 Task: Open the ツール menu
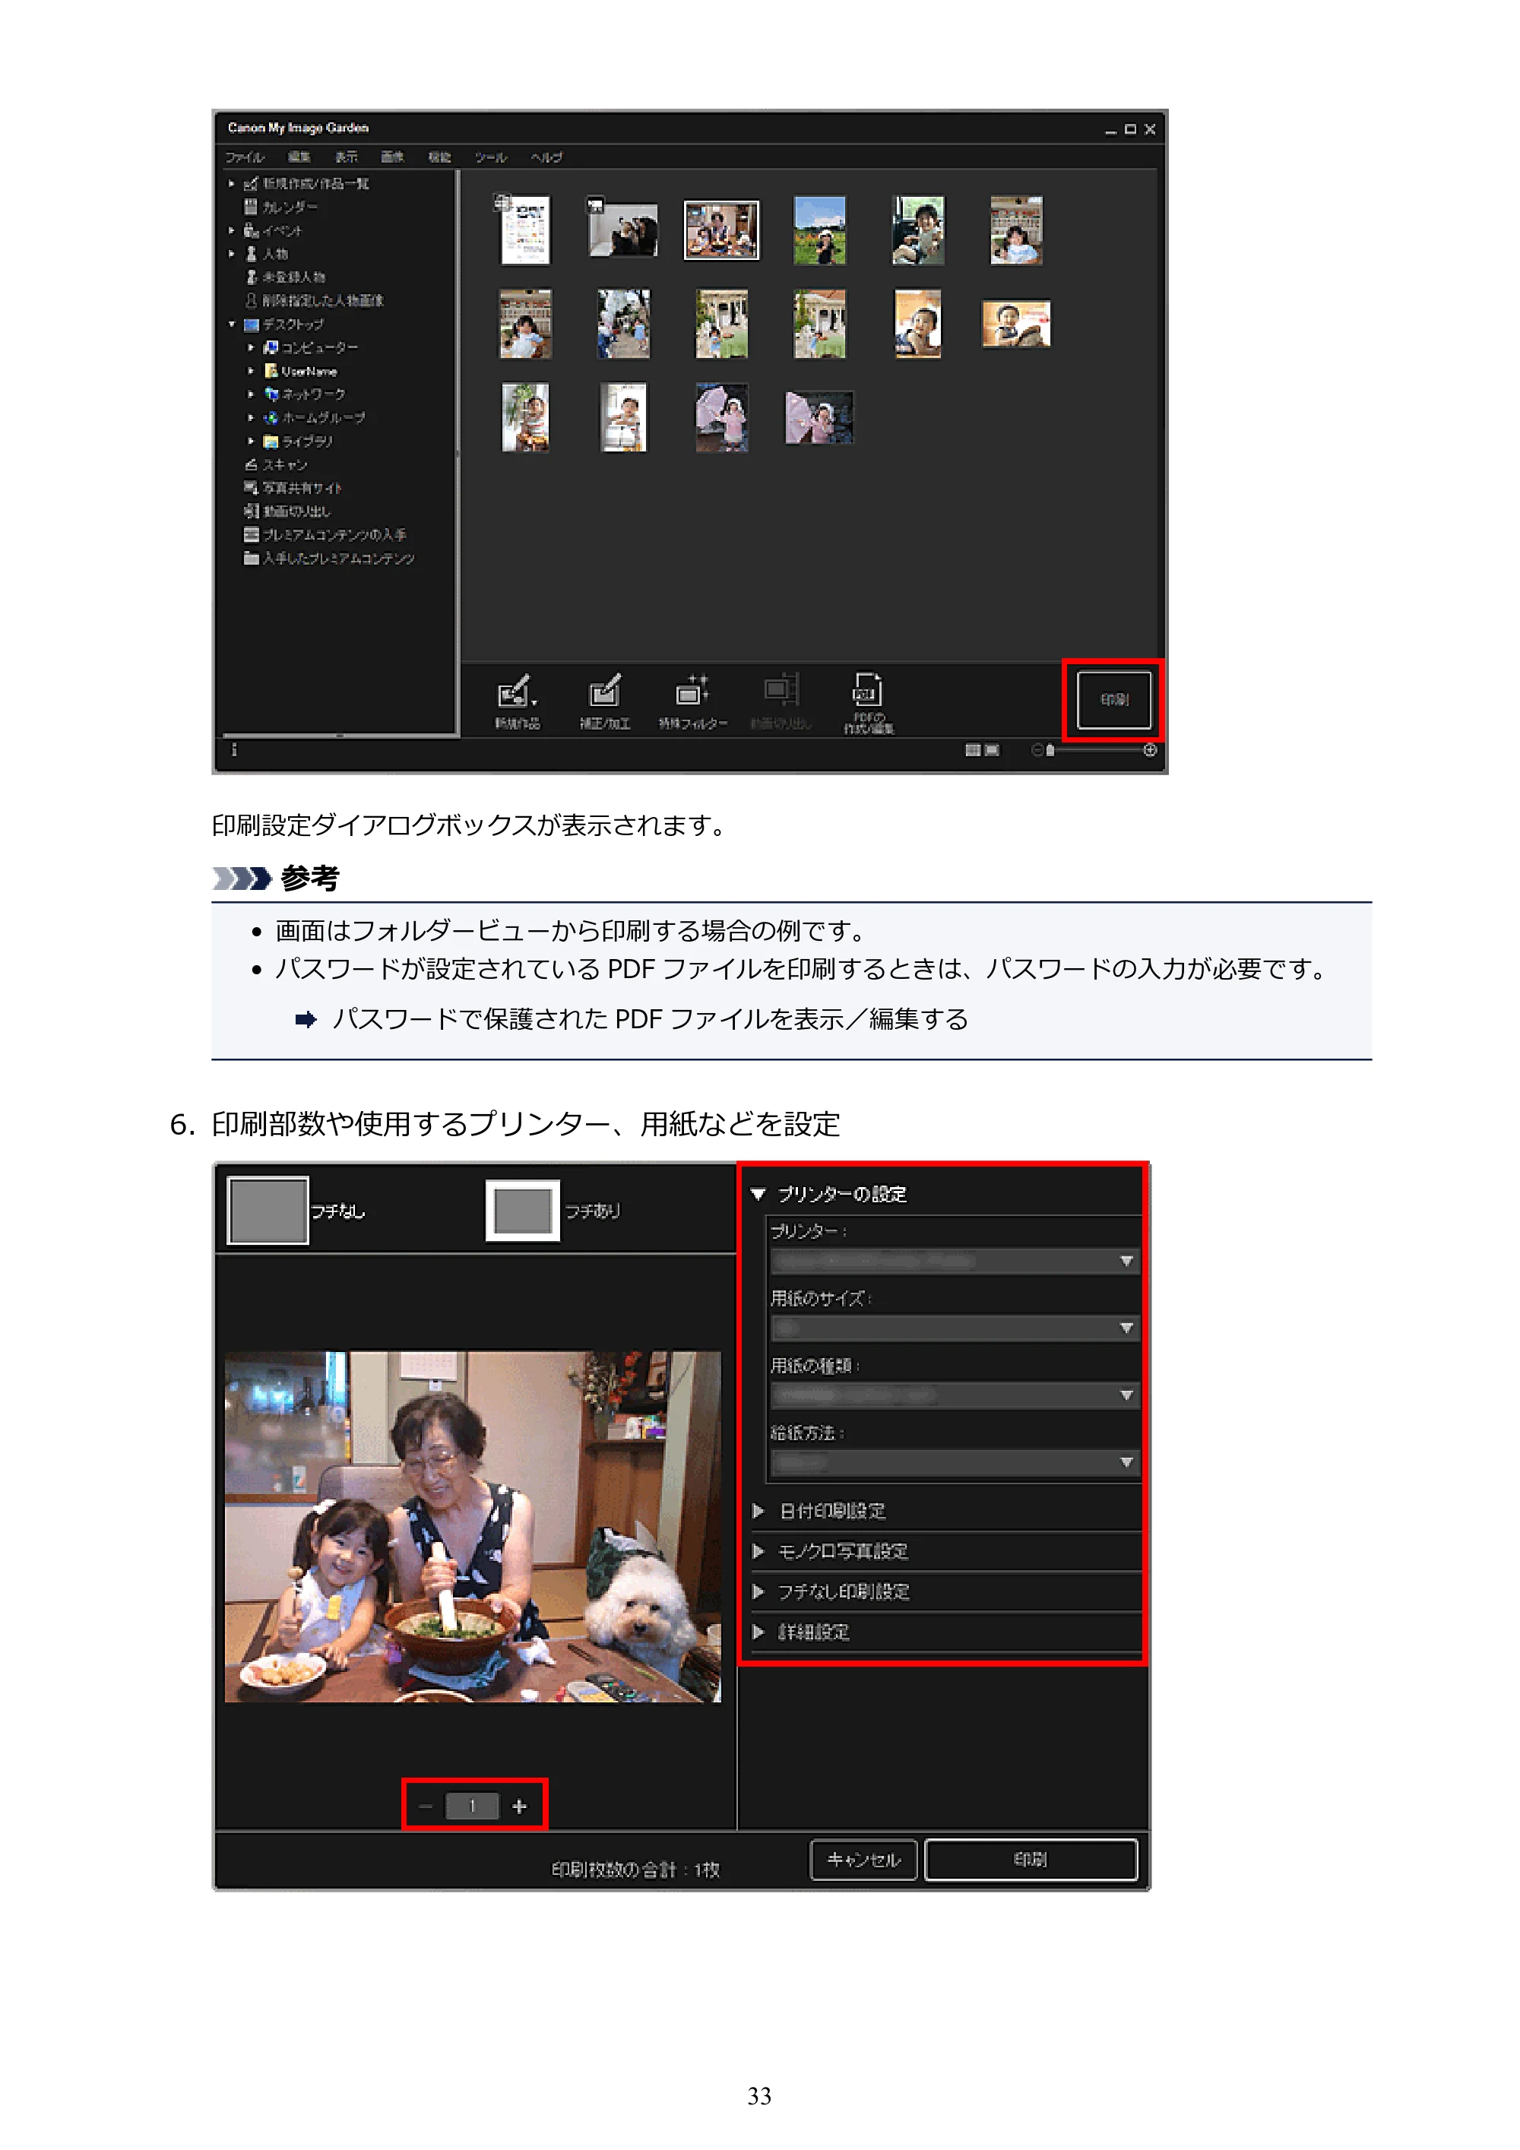491,157
